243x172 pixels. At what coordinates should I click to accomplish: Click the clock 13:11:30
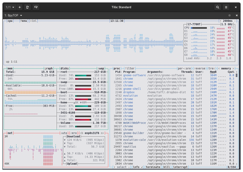coord(117,21)
